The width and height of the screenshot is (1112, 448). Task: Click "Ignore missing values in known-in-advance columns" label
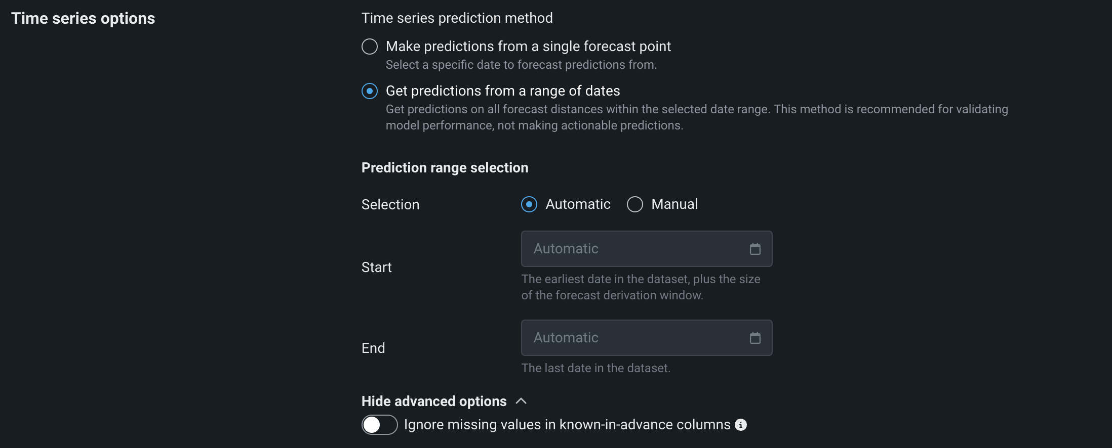(567, 425)
